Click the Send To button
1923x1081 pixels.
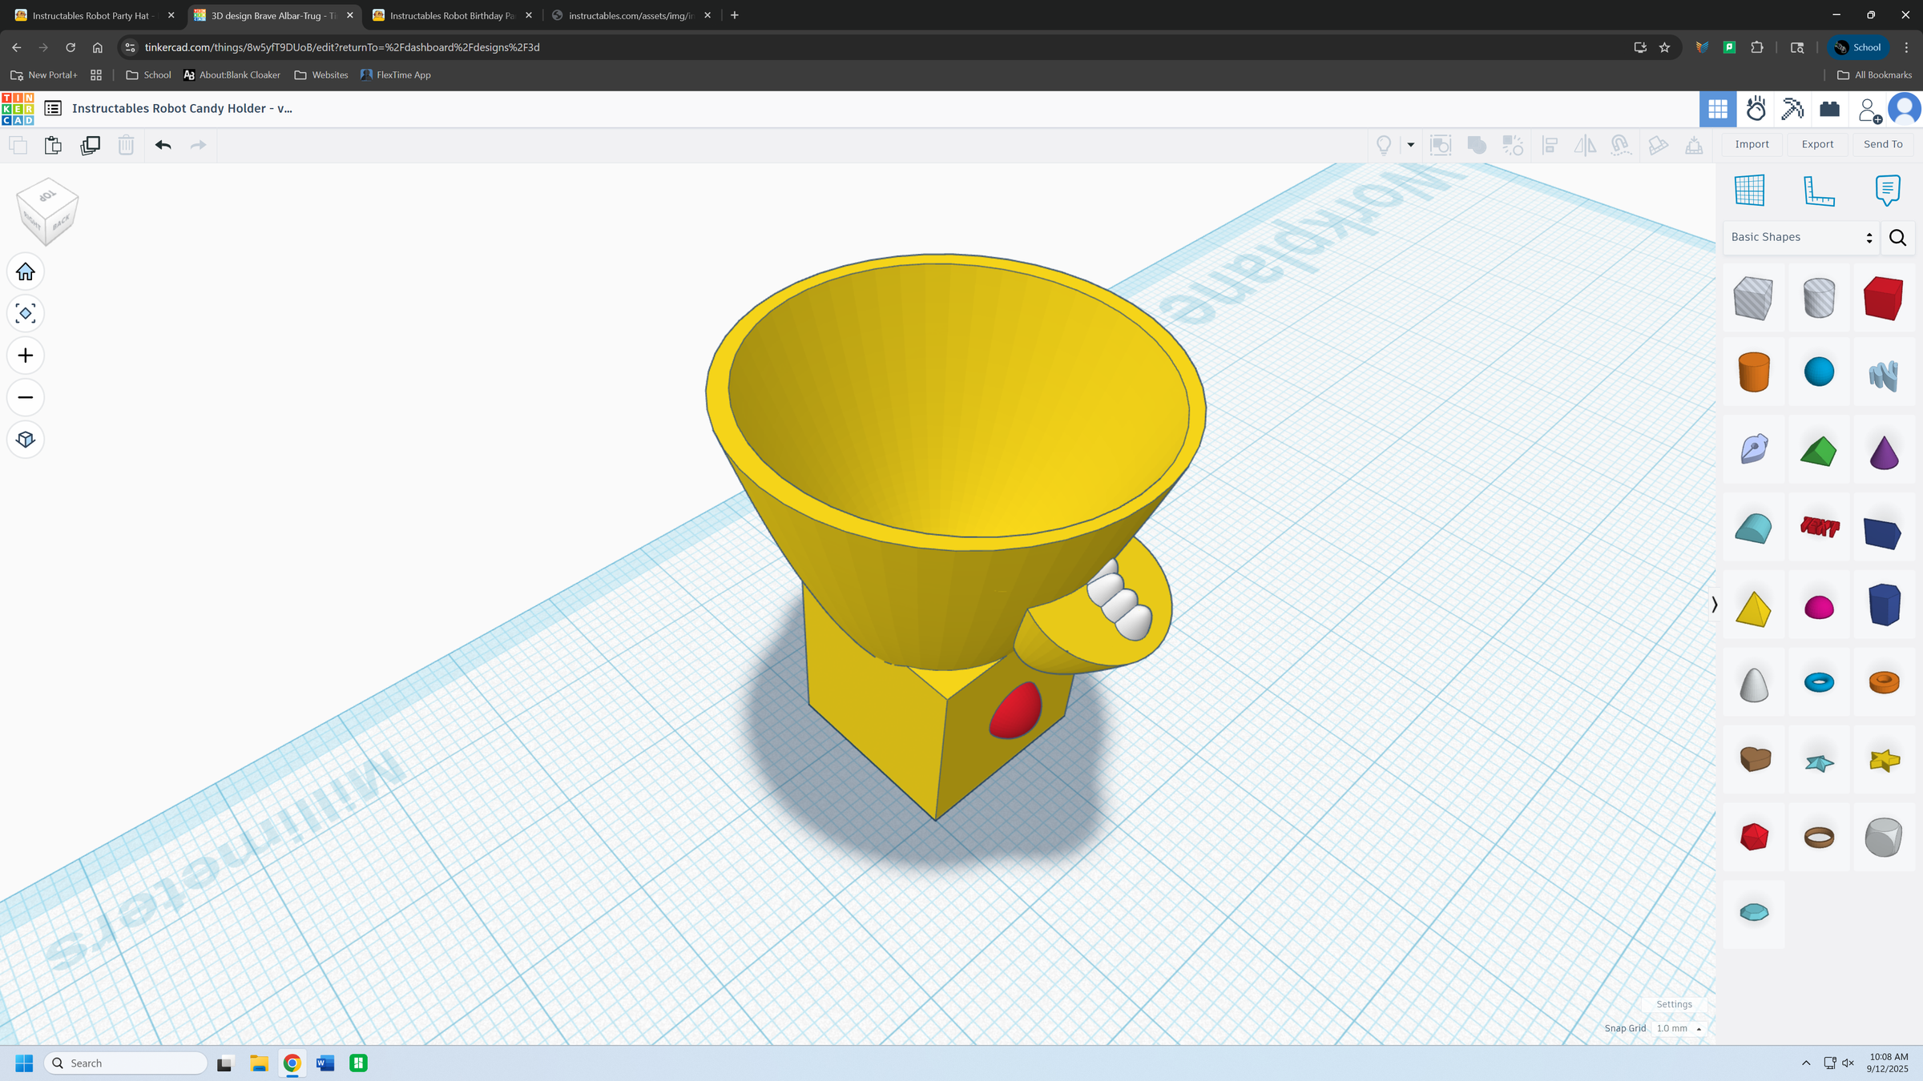[1883, 144]
